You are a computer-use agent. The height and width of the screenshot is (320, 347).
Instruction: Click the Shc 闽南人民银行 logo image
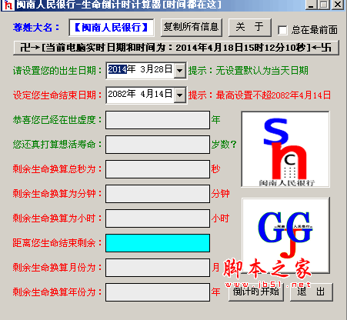point(285,149)
